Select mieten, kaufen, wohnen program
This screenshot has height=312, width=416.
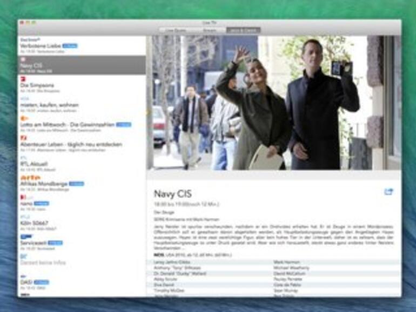tap(82, 105)
